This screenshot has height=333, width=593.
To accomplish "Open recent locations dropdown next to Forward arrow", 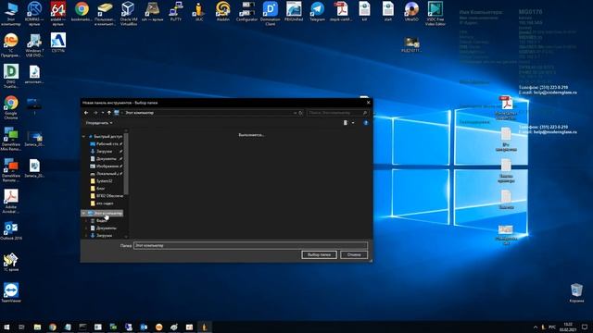I will (x=102, y=113).
